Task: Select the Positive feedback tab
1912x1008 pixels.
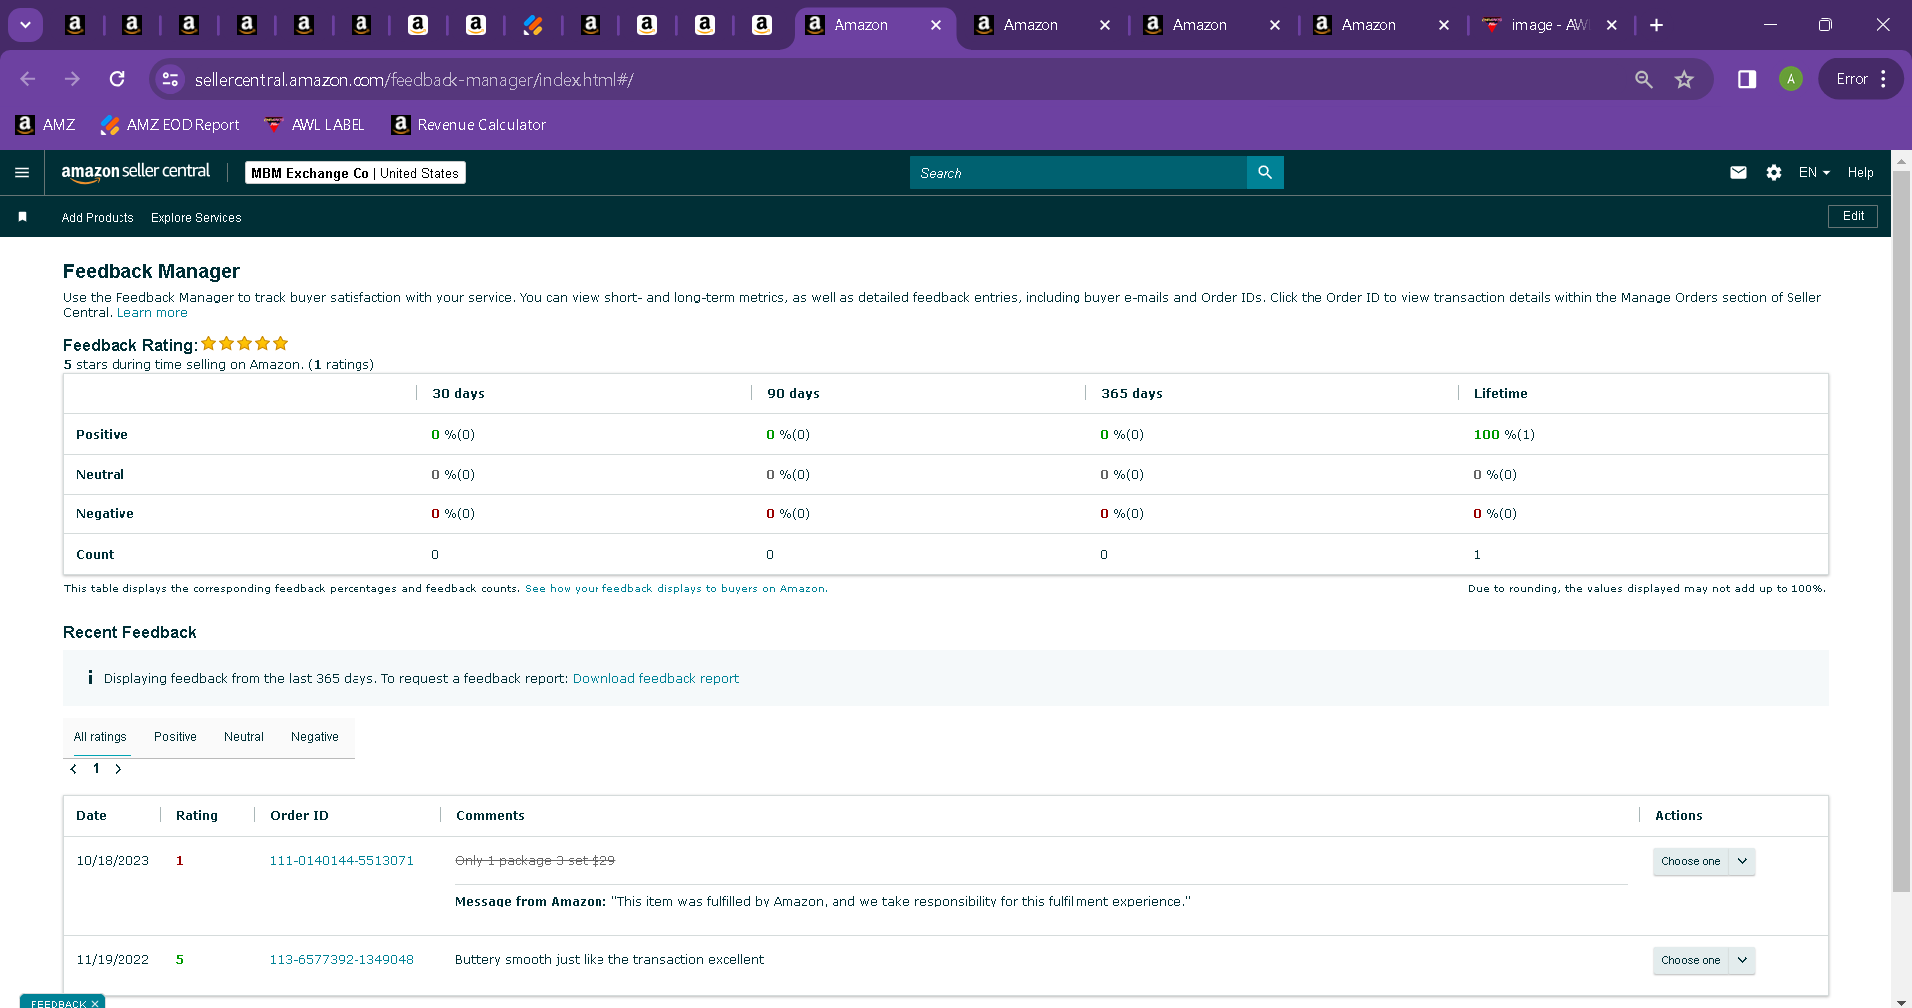Action: (x=175, y=737)
